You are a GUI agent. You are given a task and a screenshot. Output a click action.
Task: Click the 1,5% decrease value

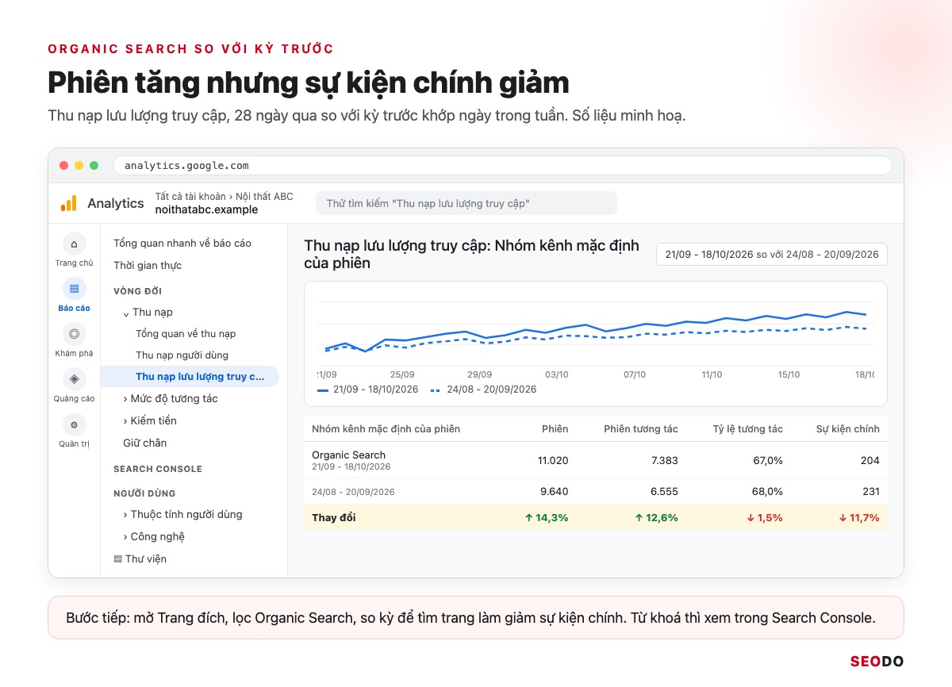click(x=763, y=517)
